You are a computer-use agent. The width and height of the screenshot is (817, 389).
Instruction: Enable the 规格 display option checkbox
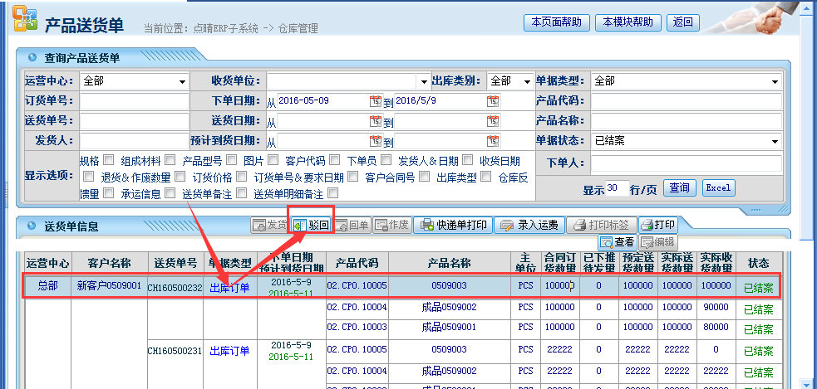click(107, 161)
